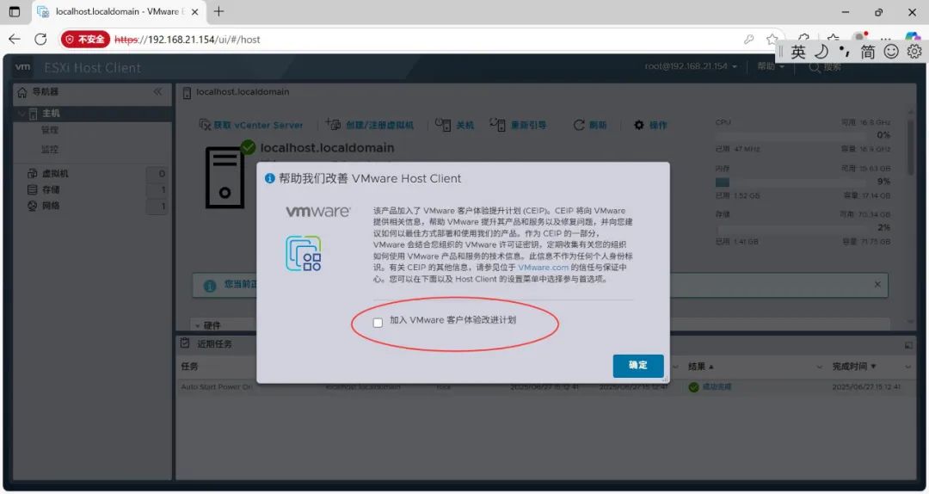Open a new browser tab
Screen dimensions: 929x494
[x=218, y=11]
